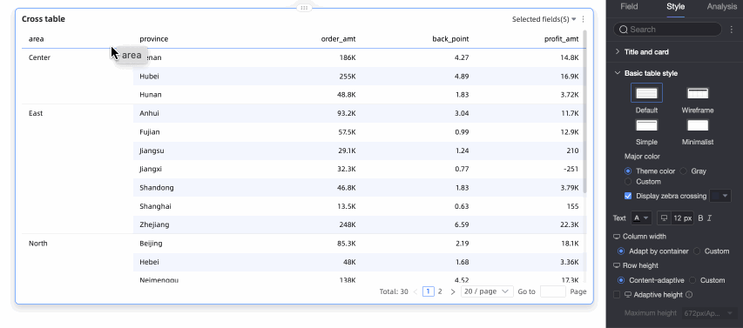Select Custom column width option

697,251
